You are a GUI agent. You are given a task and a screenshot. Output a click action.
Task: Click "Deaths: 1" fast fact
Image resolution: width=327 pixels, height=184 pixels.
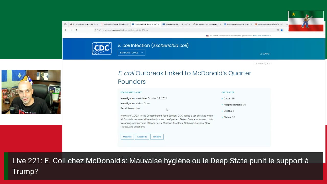(x=229, y=111)
